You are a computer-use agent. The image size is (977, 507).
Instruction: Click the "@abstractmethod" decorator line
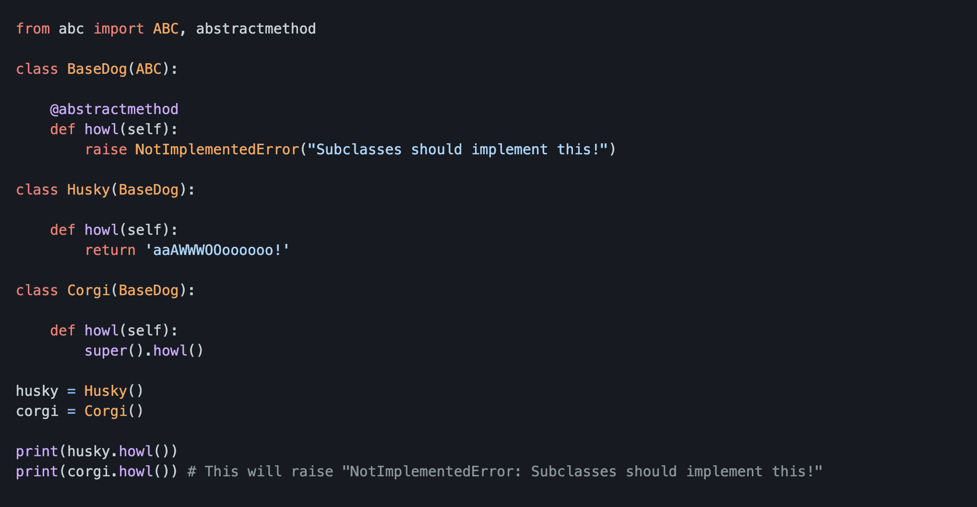(114, 109)
